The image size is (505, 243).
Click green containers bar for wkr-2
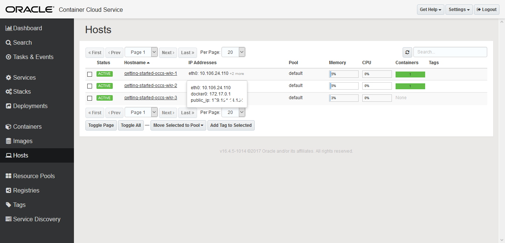coord(410,86)
